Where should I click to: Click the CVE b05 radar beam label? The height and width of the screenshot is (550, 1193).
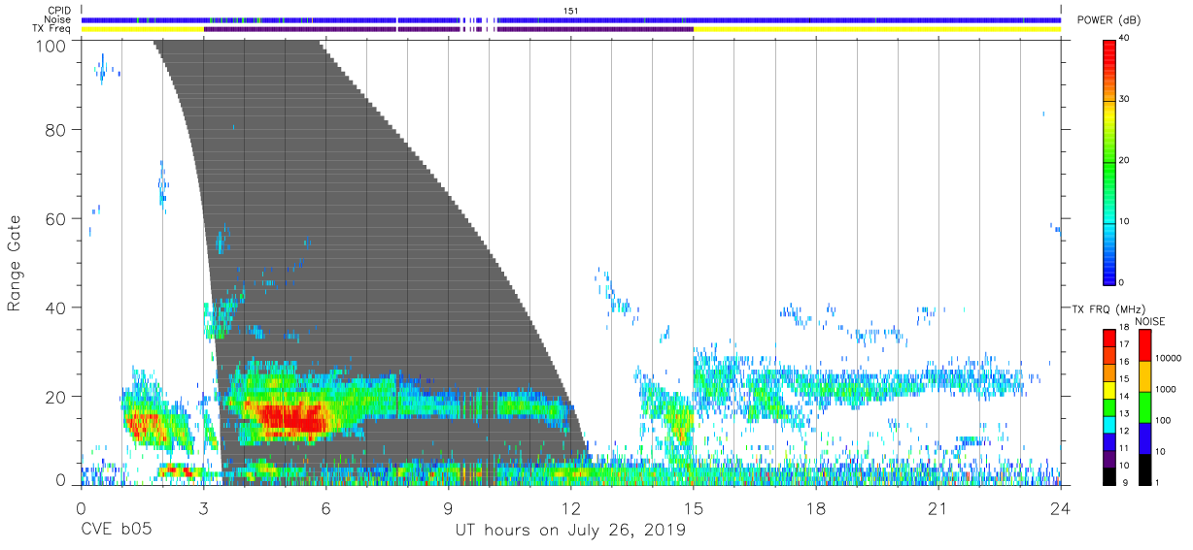coord(117,531)
